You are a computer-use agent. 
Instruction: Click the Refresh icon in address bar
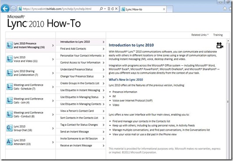point(113,9)
